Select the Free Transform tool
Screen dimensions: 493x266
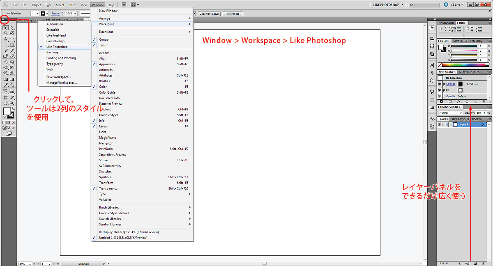(12, 67)
